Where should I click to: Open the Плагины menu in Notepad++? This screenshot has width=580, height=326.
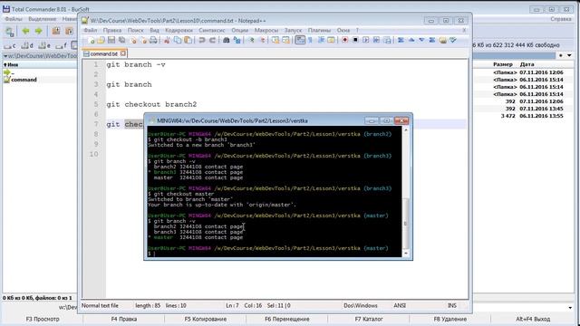319,30
